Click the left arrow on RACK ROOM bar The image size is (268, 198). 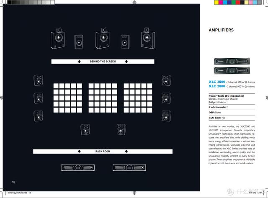pyautogui.click(x=79, y=152)
